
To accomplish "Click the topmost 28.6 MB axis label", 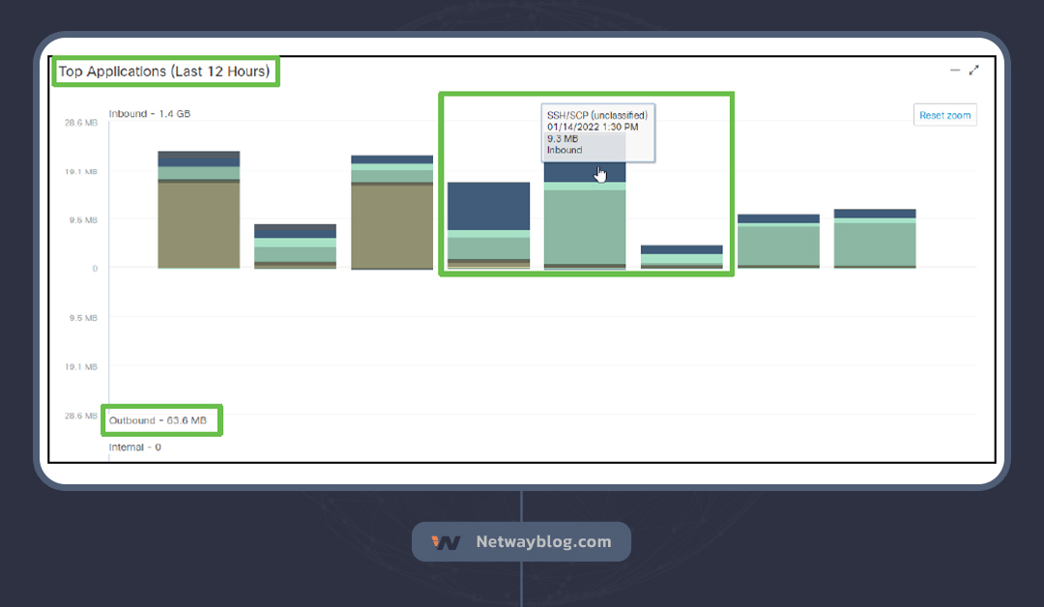I will (81, 123).
